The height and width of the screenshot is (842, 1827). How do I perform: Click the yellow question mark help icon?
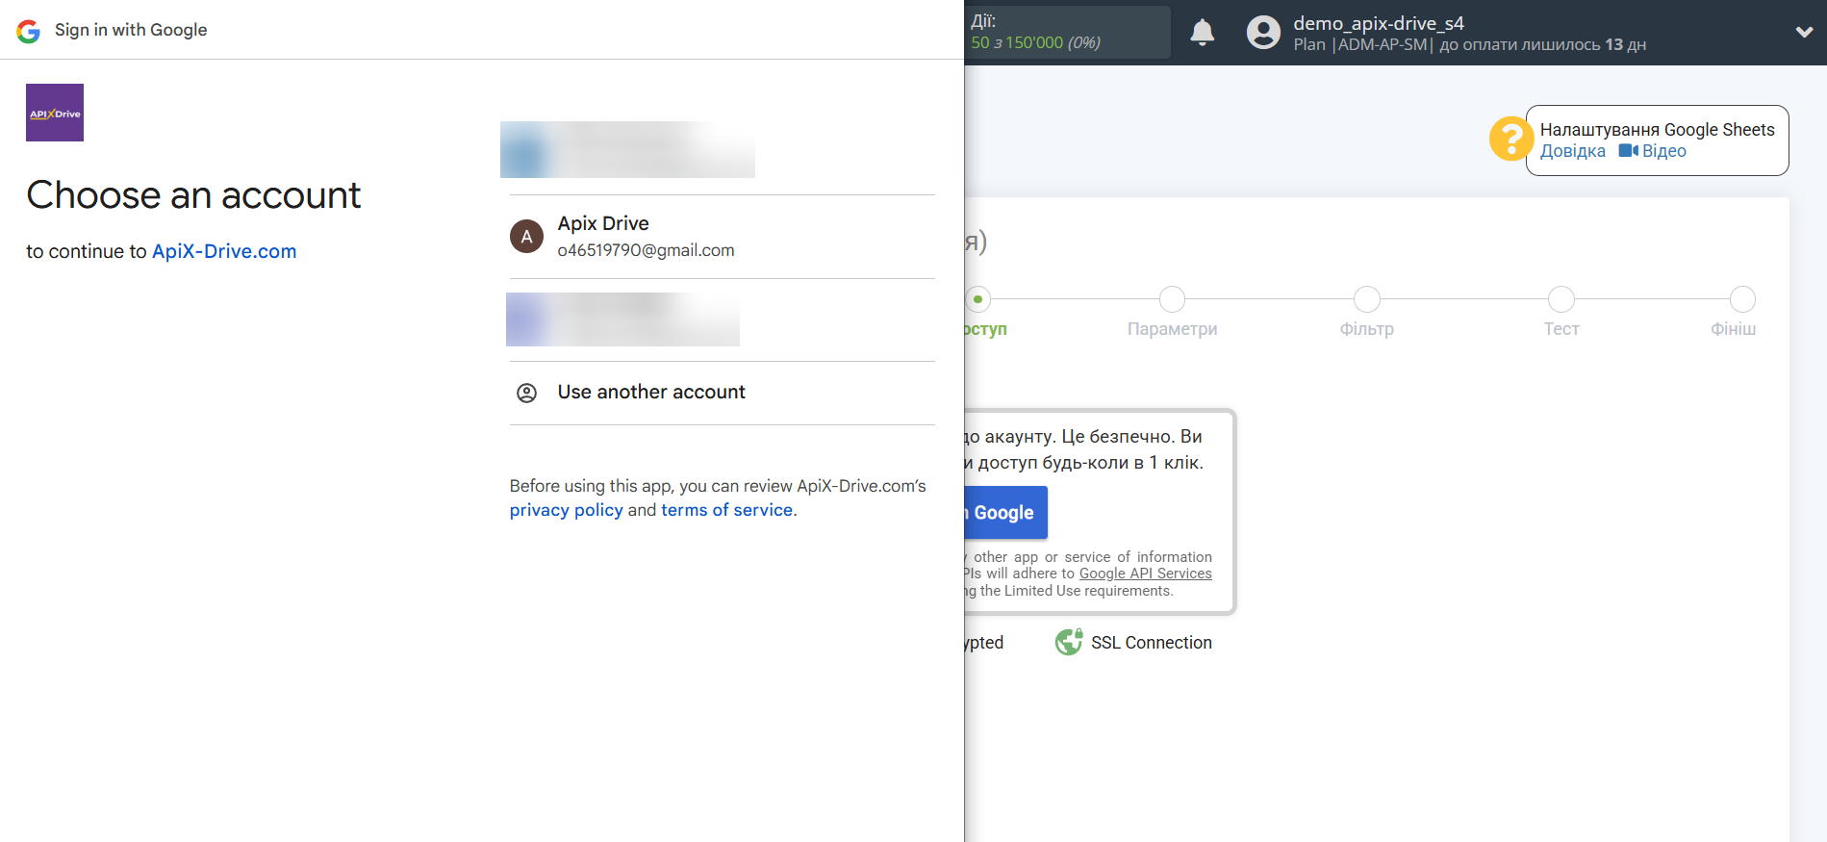click(1511, 139)
